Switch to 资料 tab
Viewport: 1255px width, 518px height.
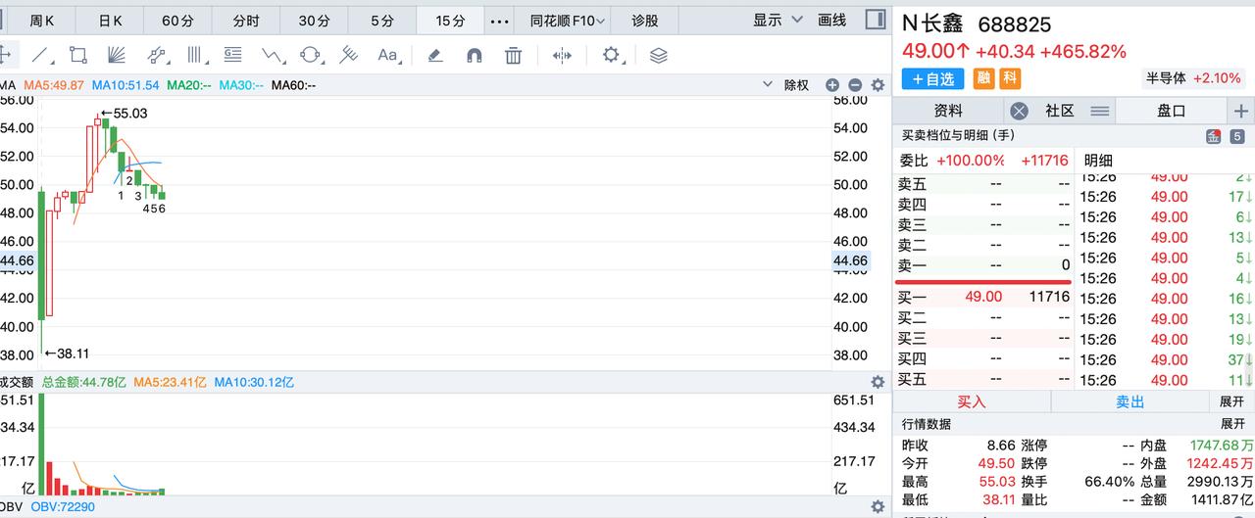point(948,111)
